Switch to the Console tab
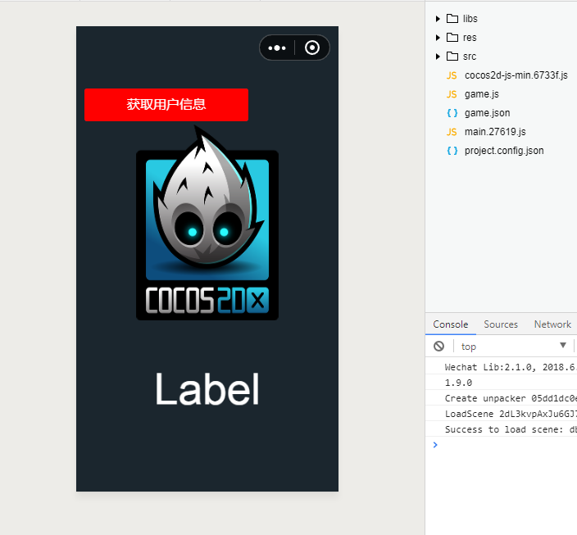Screen dimensions: 577x535 451,324
